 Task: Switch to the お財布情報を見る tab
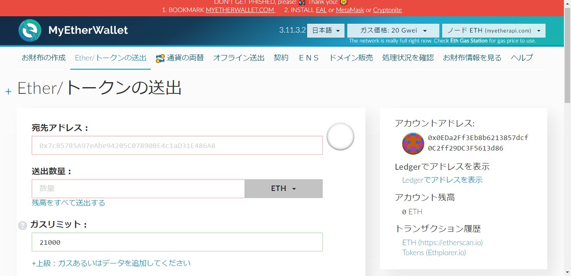click(472, 58)
